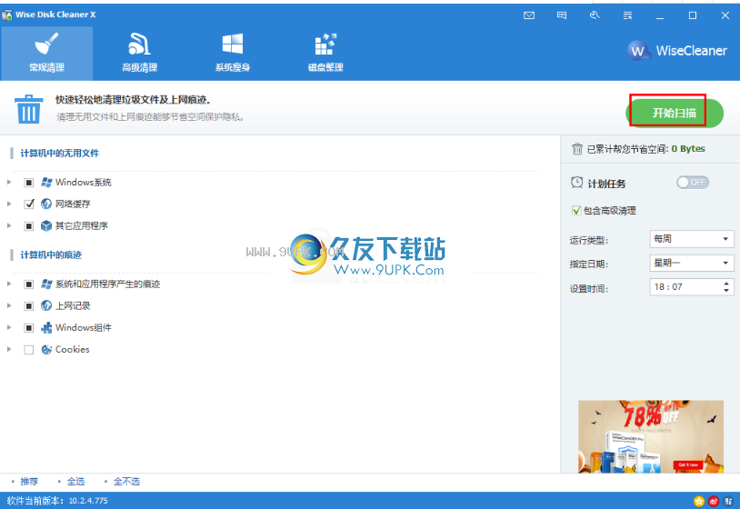Toggle the Windows组件 checkbox
740x509 pixels.
click(x=29, y=328)
